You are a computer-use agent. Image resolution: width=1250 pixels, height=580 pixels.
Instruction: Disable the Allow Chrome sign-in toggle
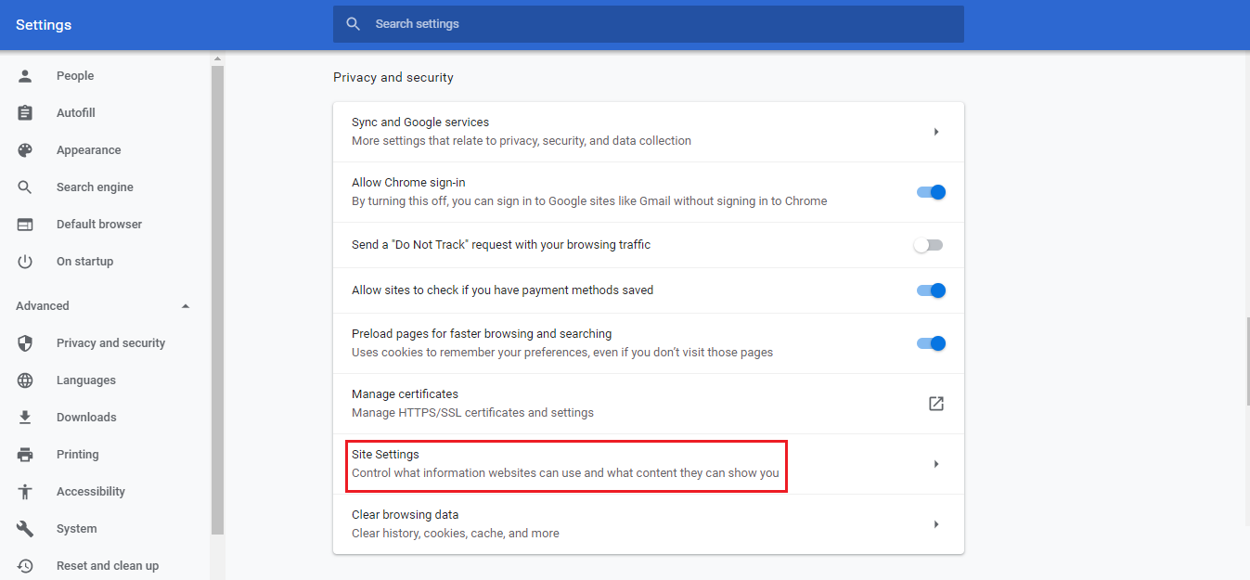(x=930, y=192)
